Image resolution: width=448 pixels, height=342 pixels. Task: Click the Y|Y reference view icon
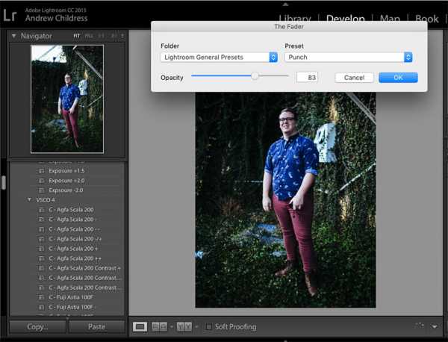click(184, 326)
